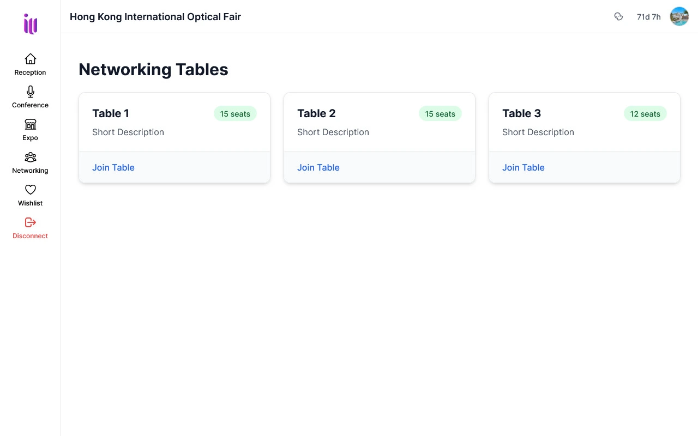The width and height of the screenshot is (698, 436).
Task: Go to Reception via the home icon
Action: coord(31,59)
